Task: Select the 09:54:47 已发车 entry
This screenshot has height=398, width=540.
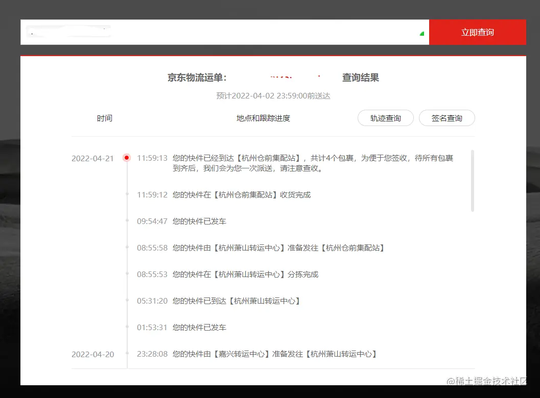Action: [x=181, y=221]
